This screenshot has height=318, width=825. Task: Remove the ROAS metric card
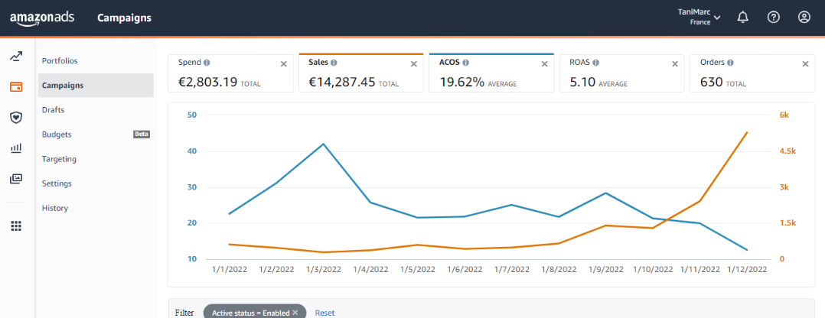(675, 63)
